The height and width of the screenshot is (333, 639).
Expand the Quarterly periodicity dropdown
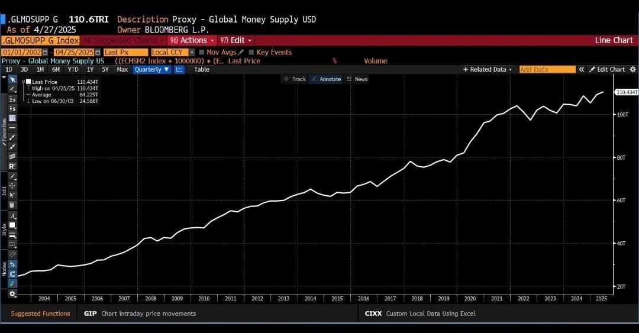(x=152, y=69)
